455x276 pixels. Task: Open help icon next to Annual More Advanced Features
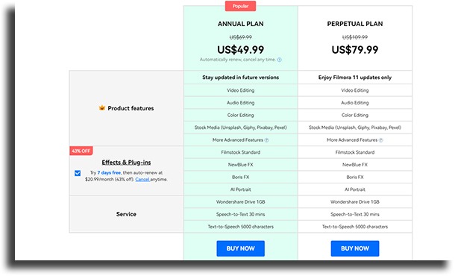(267, 140)
